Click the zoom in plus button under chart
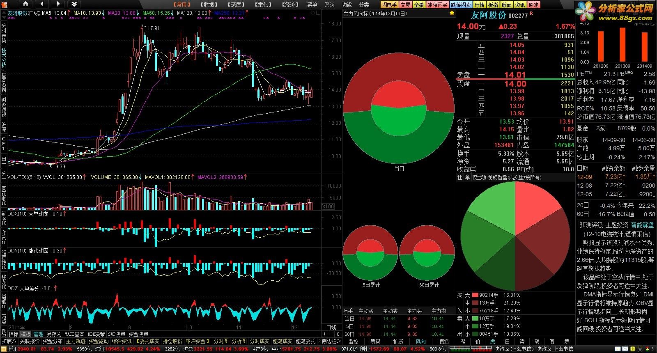This screenshot has height=353, width=657. coord(324,334)
